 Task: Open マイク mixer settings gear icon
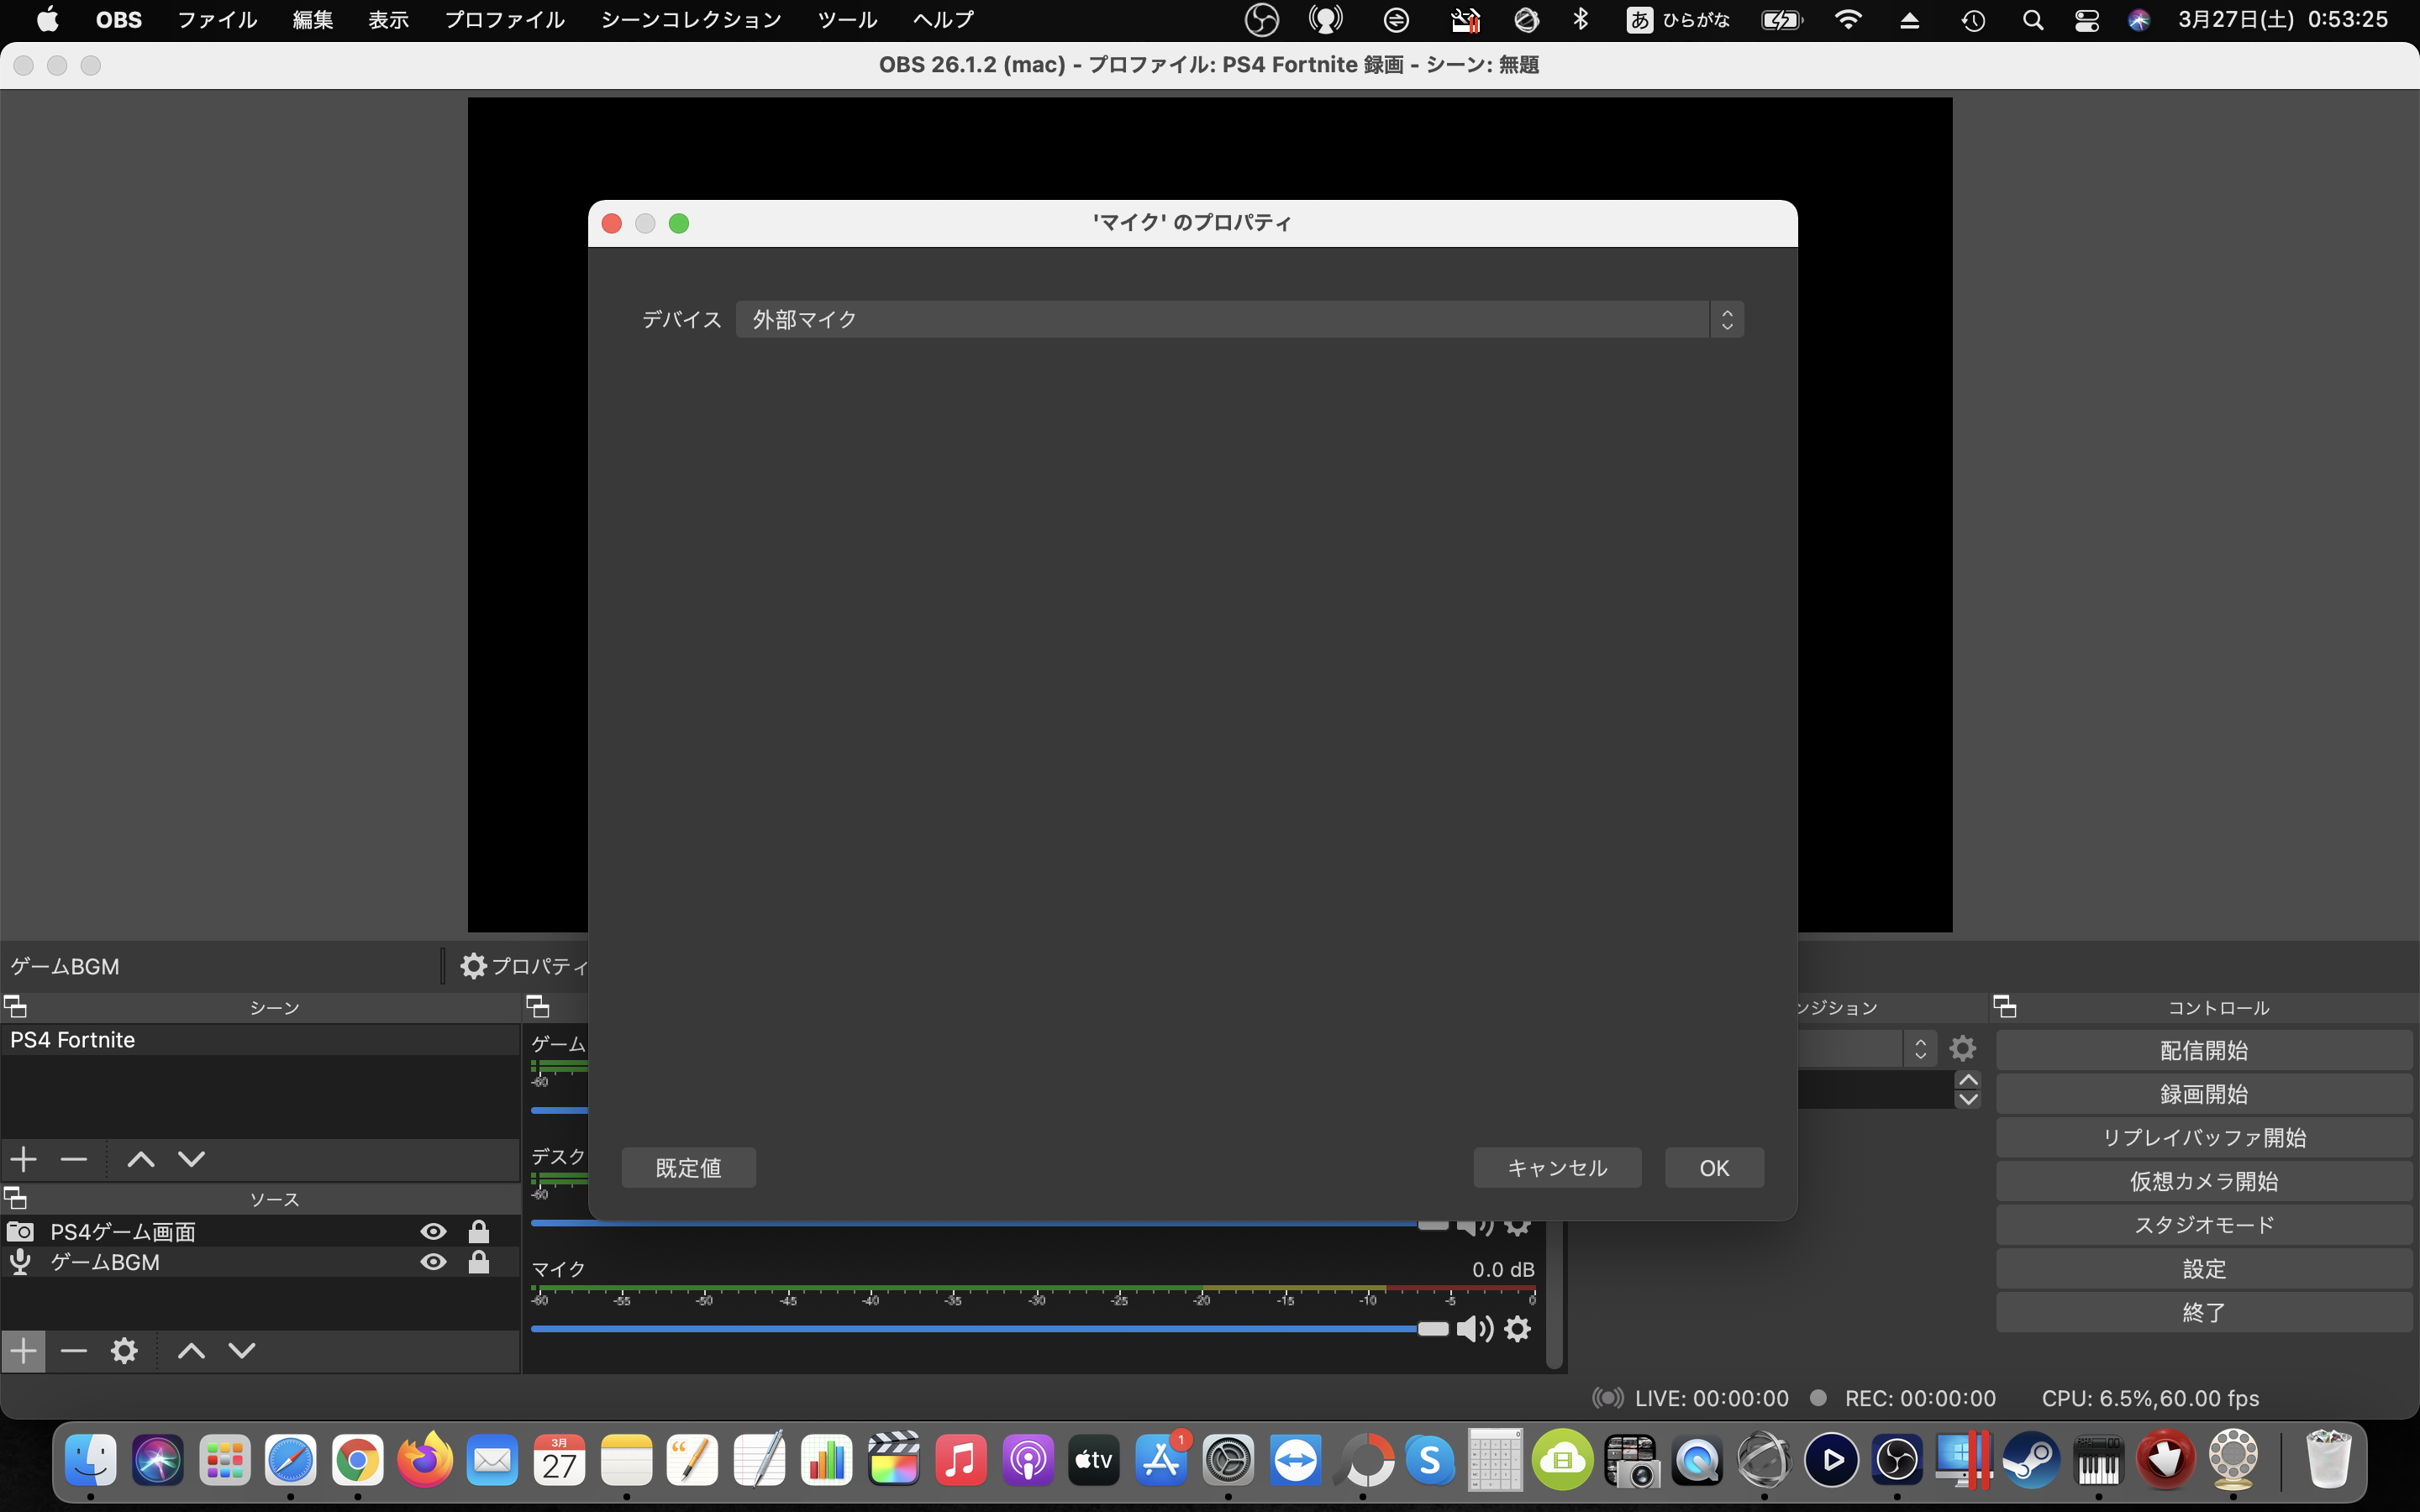coord(1518,1329)
